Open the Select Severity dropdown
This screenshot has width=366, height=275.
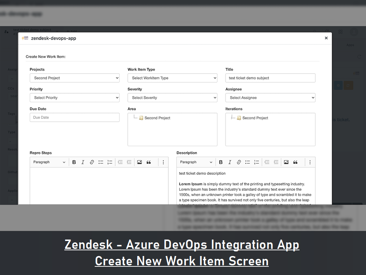click(172, 97)
